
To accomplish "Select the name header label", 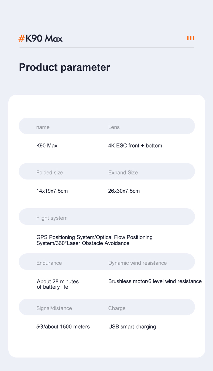I will tap(43, 127).
